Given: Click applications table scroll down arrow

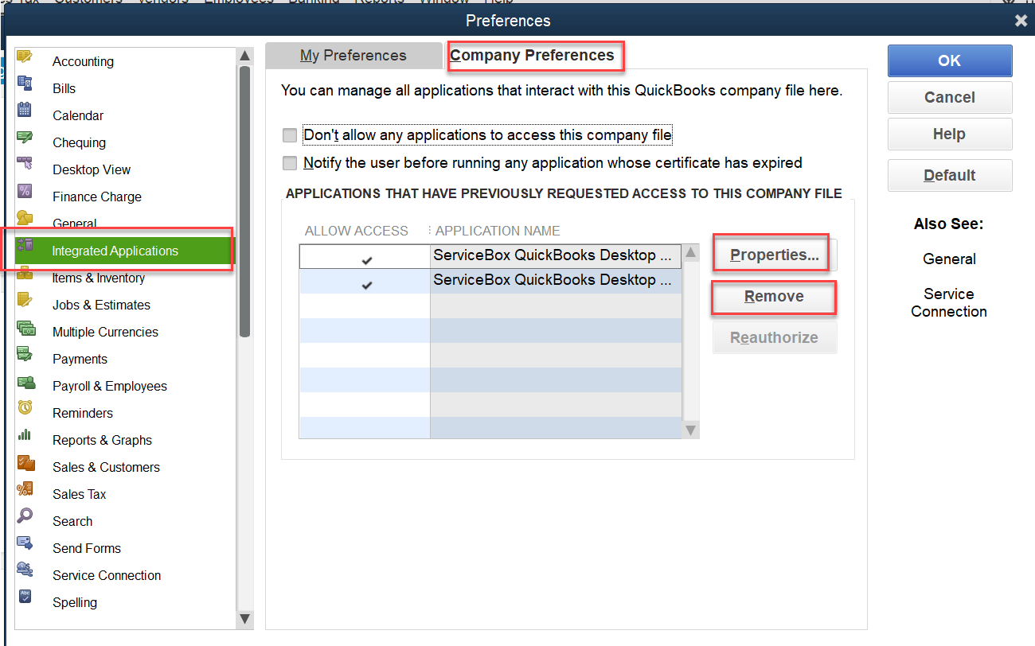Looking at the screenshot, I should (690, 430).
